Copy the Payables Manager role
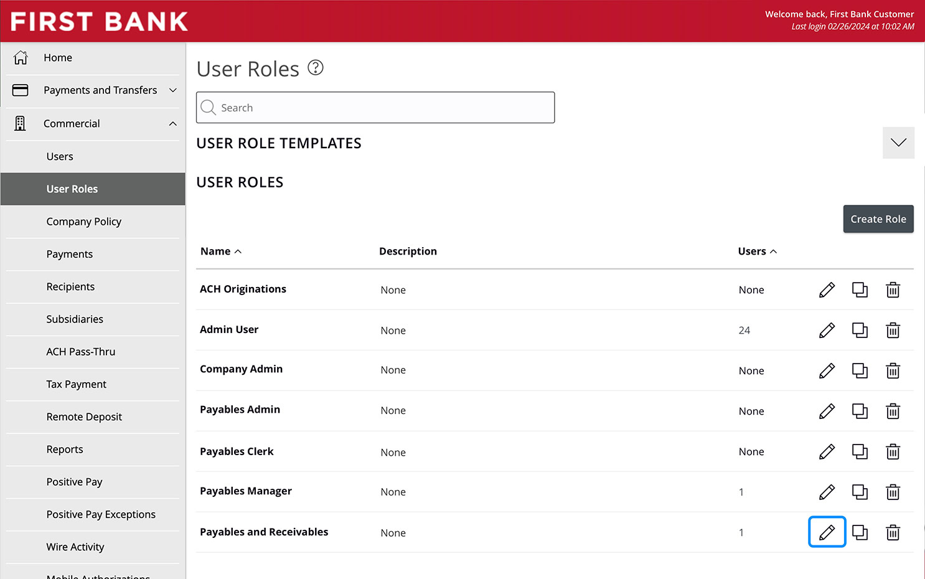This screenshot has height=579, width=925. 860,492
